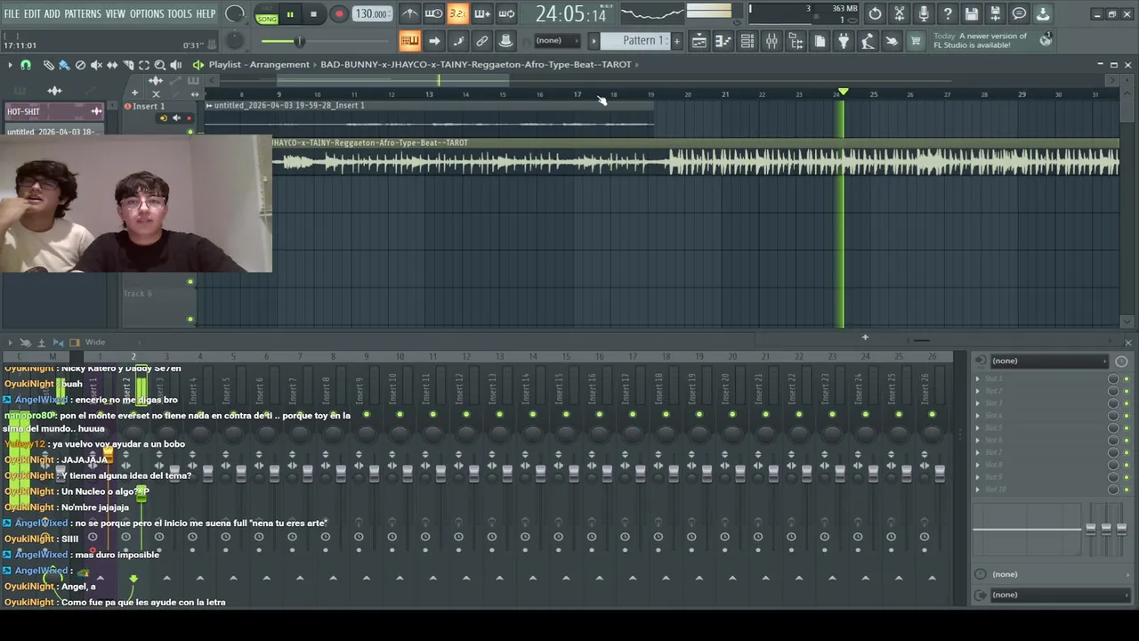Click the microphone one-click recording icon

(924, 13)
